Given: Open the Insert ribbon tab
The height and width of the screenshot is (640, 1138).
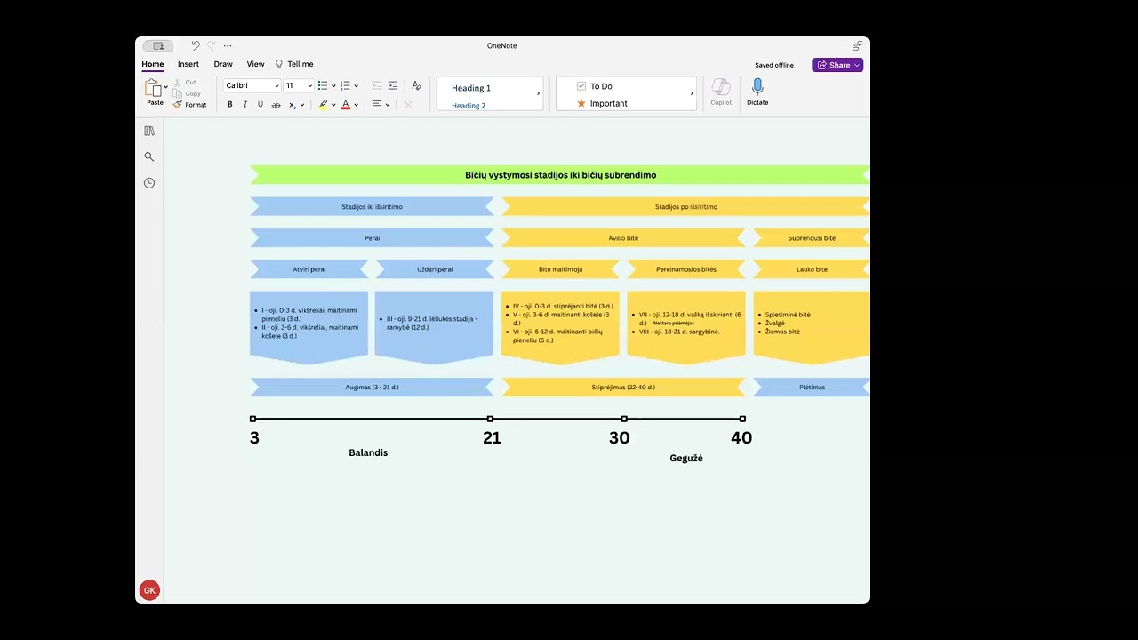Looking at the screenshot, I should pos(188,64).
